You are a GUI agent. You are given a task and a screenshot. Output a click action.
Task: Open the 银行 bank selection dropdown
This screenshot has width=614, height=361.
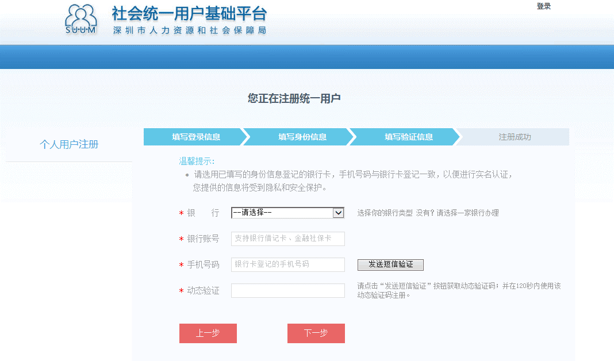coord(287,213)
